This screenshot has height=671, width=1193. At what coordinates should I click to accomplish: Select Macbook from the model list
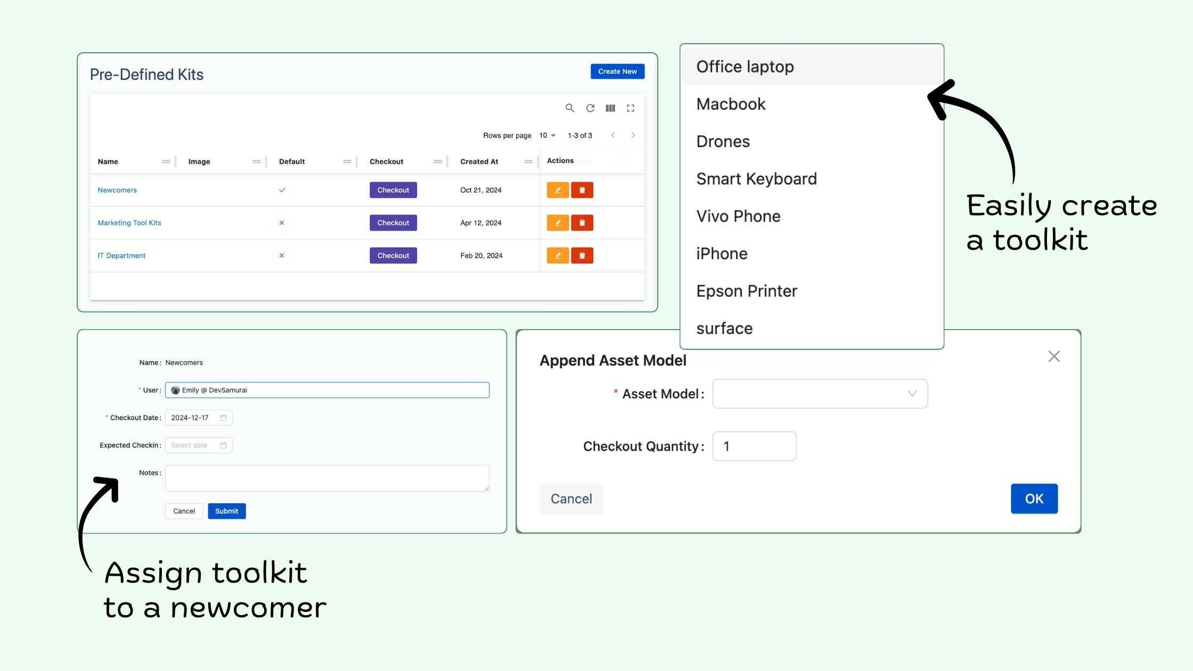(731, 104)
